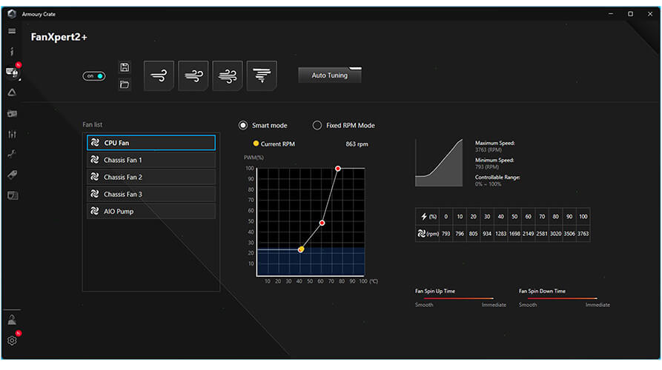Open the Aura Sync triangle sidebar icon
This screenshot has height=370, width=662.
(12, 92)
